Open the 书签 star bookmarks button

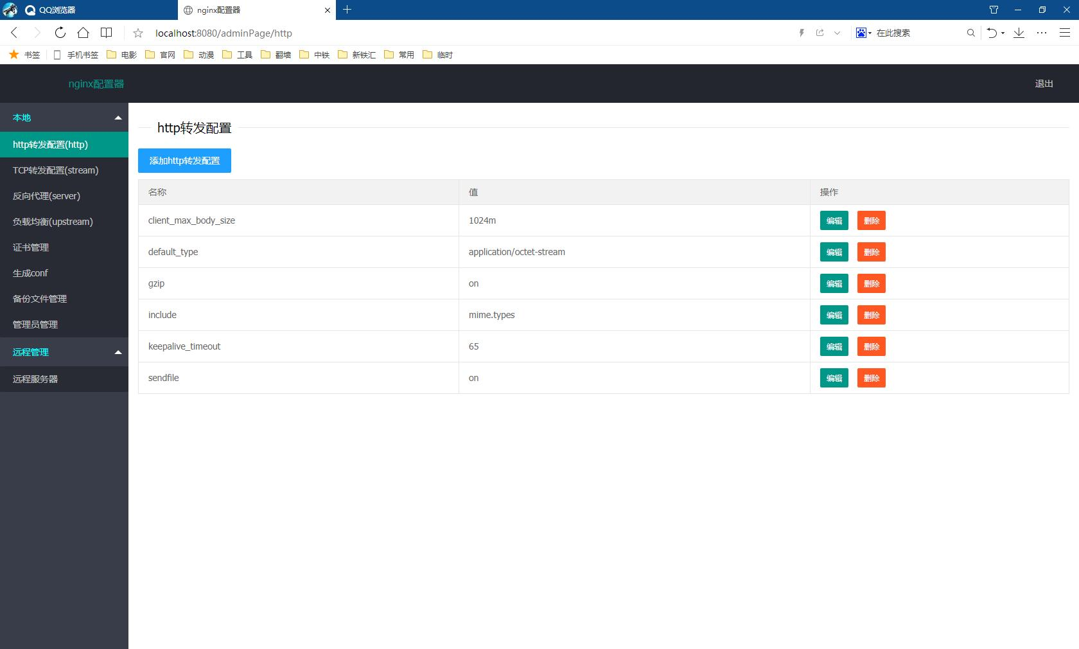pyautogui.click(x=24, y=55)
